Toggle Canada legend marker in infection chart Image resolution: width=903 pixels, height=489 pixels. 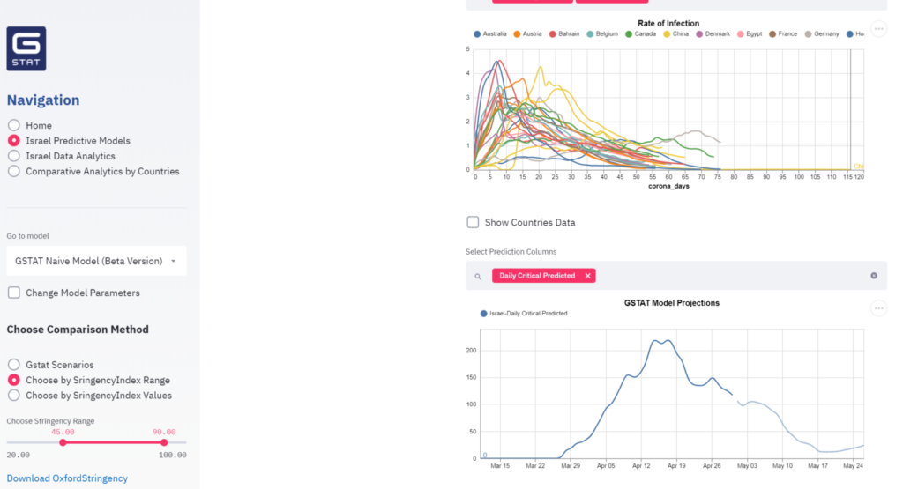click(628, 34)
